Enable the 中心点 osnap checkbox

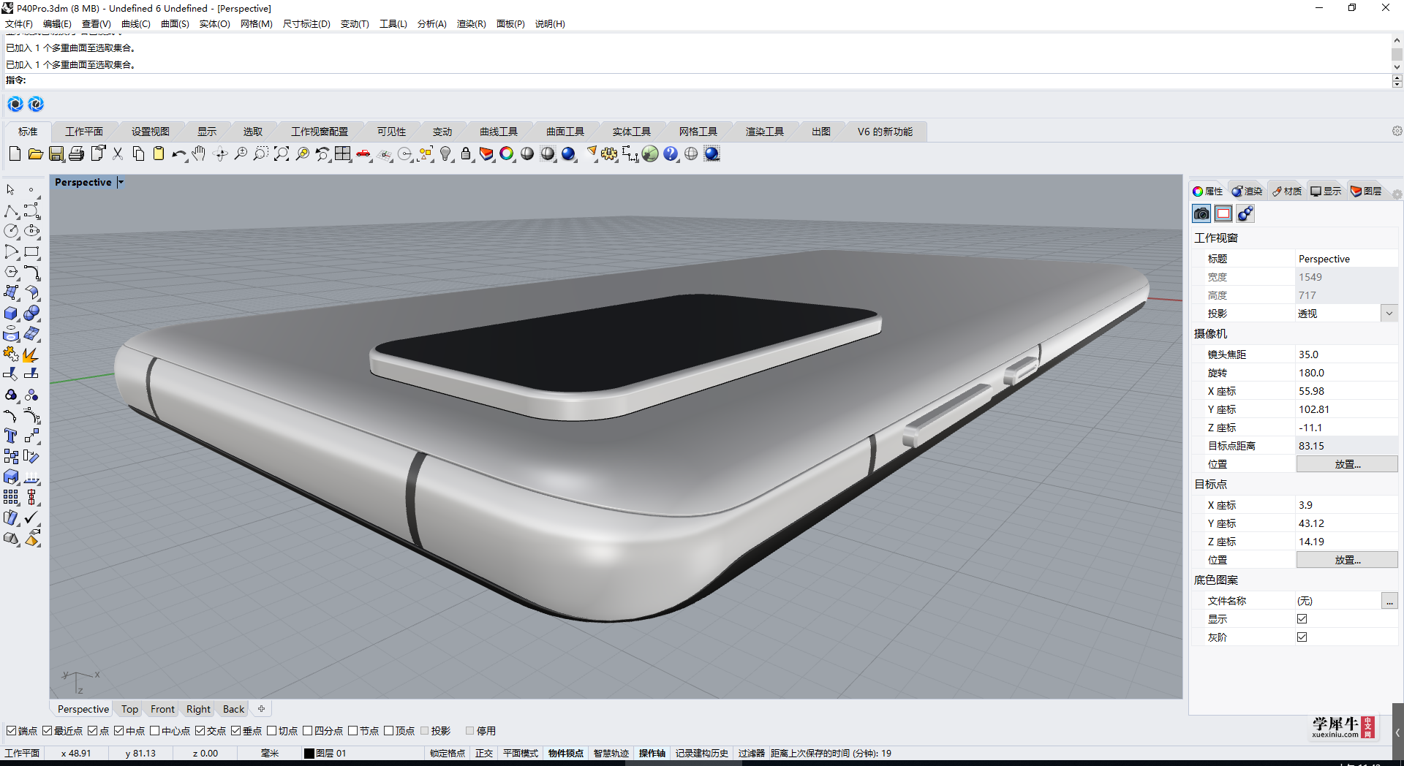pos(155,731)
